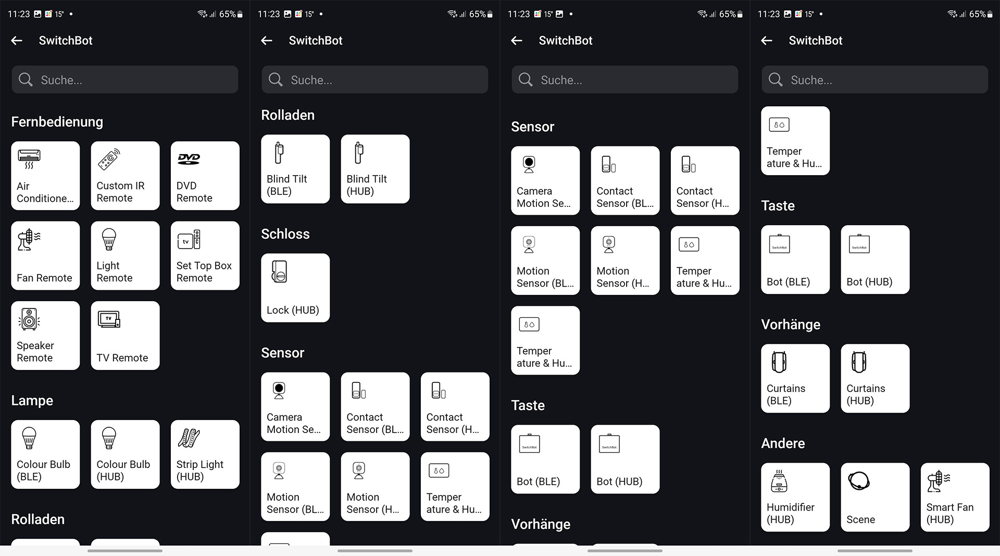This screenshot has width=1000, height=556.
Task: Focus the Suche field on third screen
Action: pyautogui.click(x=625, y=80)
